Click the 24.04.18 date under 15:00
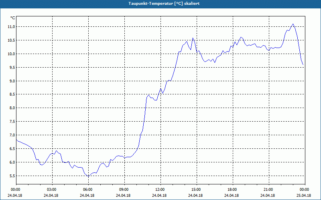Screen dimensions: 321x200 [195, 196]
